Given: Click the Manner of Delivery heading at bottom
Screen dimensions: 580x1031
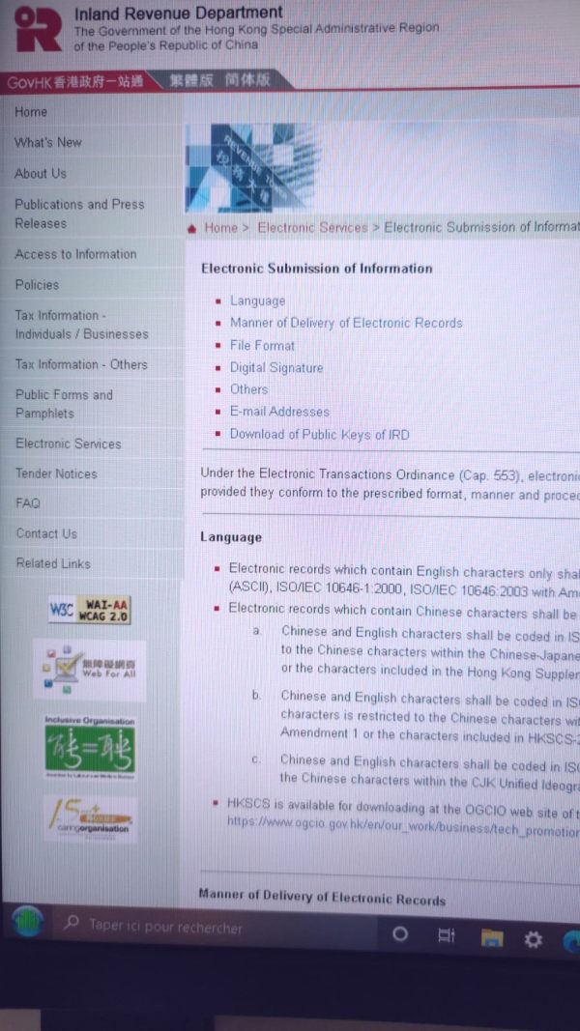Looking at the screenshot, I should pos(322,897).
